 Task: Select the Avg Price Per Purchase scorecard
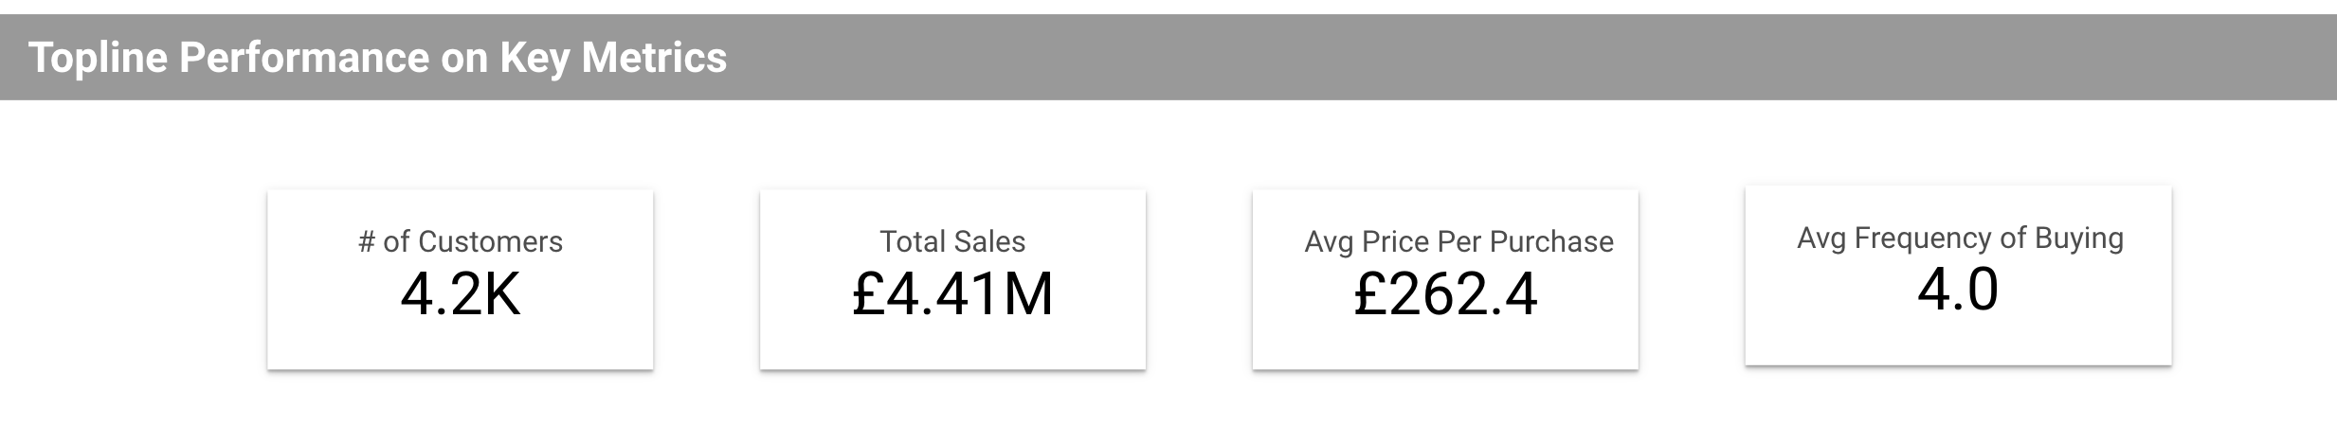point(1445,343)
